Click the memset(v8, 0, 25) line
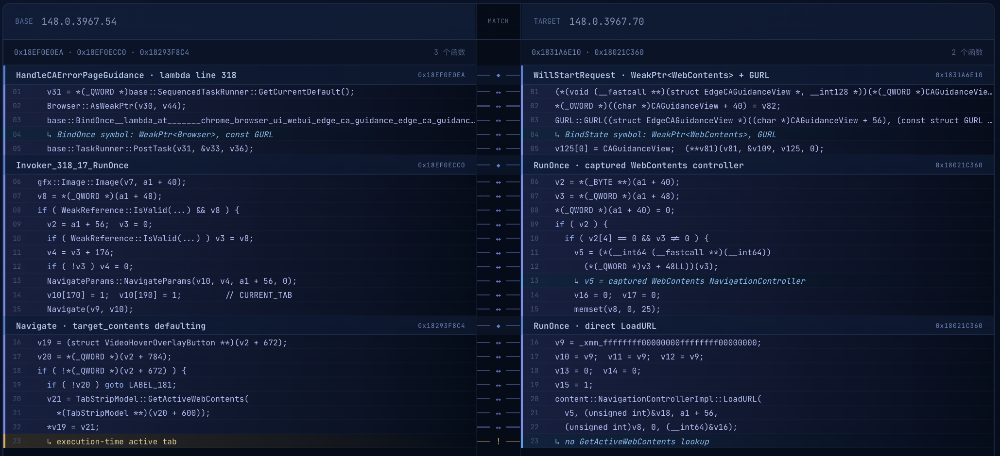Screen dimensions: 1000x456 (x=758, y=309)
